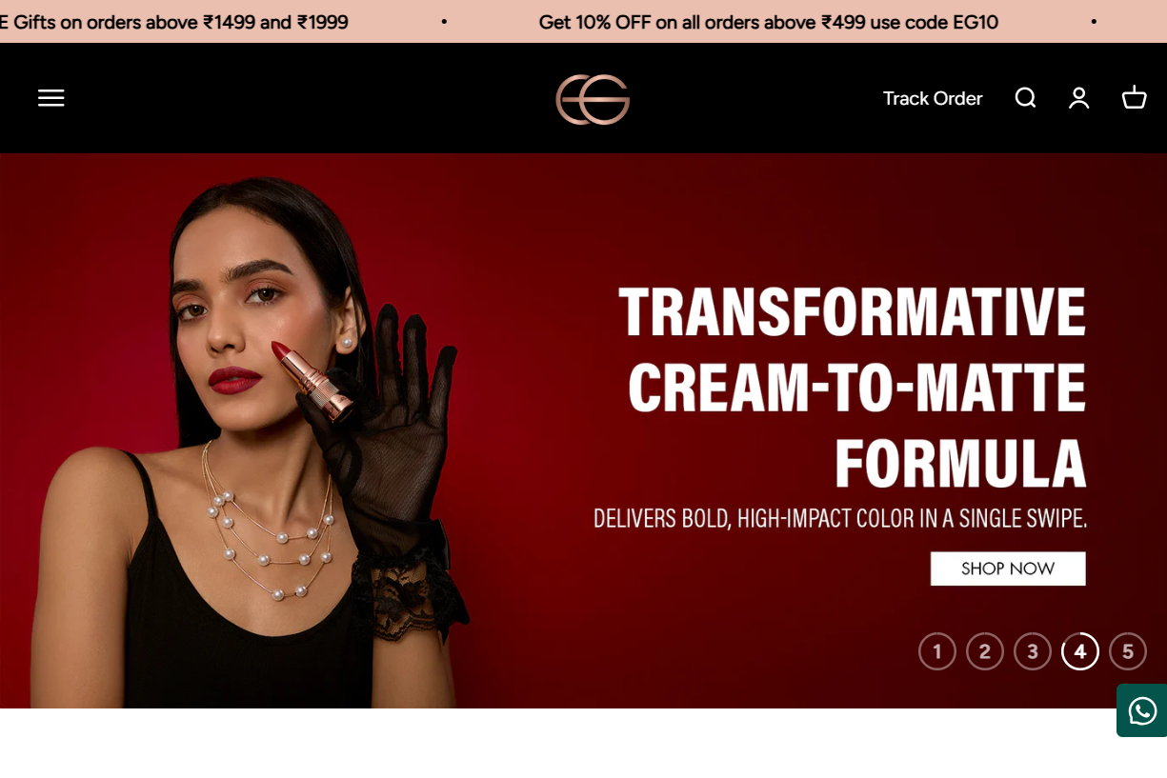
Task: Click the Shop Now banner button
Action: (x=1008, y=569)
